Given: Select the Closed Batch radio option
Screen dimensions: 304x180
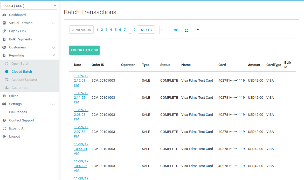Looking at the screenshot, I should [7, 72].
